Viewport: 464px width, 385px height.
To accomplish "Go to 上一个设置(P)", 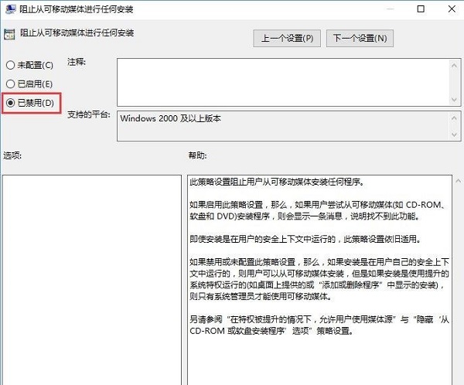I will pos(286,37).
